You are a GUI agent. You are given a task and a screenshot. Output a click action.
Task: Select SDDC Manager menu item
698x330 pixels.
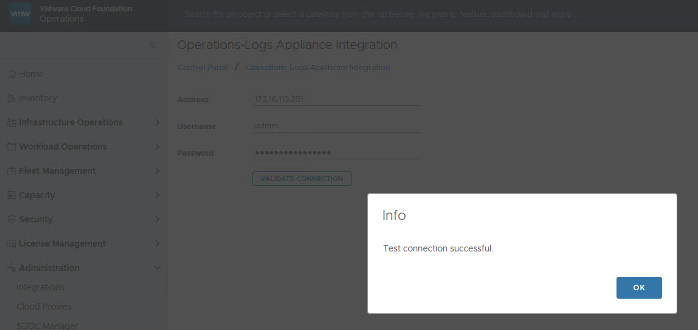pos(47,325)
